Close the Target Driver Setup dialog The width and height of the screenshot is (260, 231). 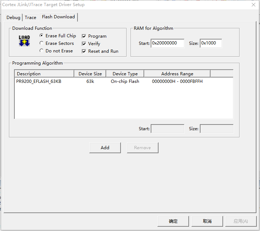[254, 5]
